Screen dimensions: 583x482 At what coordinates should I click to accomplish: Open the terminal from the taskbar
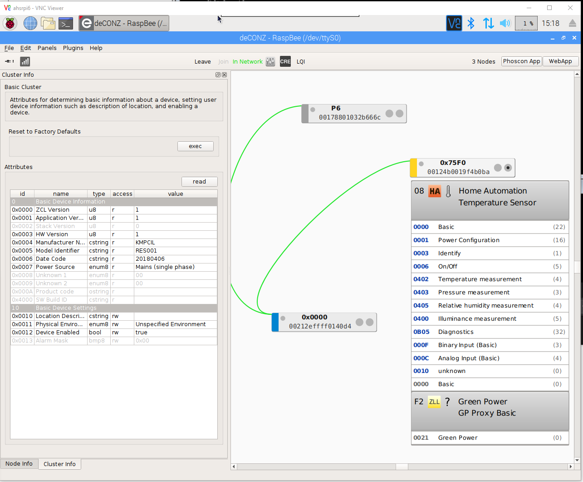coord(66,23)
